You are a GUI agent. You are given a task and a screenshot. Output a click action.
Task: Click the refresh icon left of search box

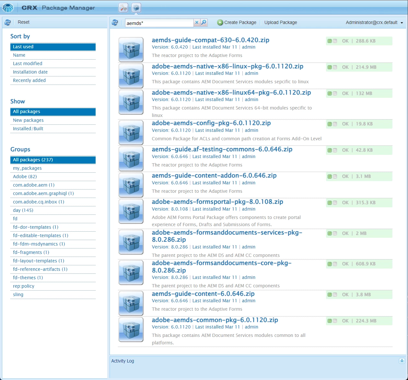(x=115, y=22)
